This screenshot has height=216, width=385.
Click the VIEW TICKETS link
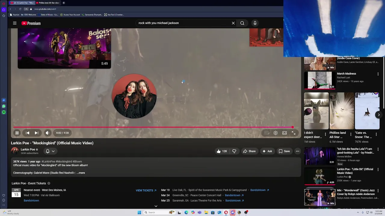[146, 190]
